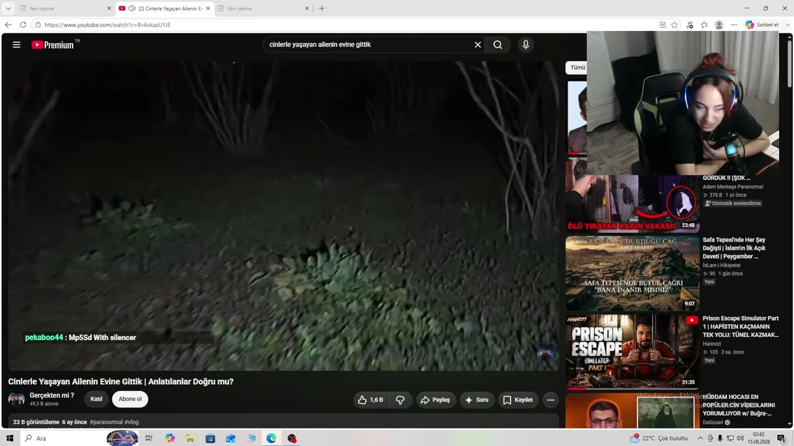Show hidden system tray icons chevron
794x446 pixels.
click(x=700, y=438)
